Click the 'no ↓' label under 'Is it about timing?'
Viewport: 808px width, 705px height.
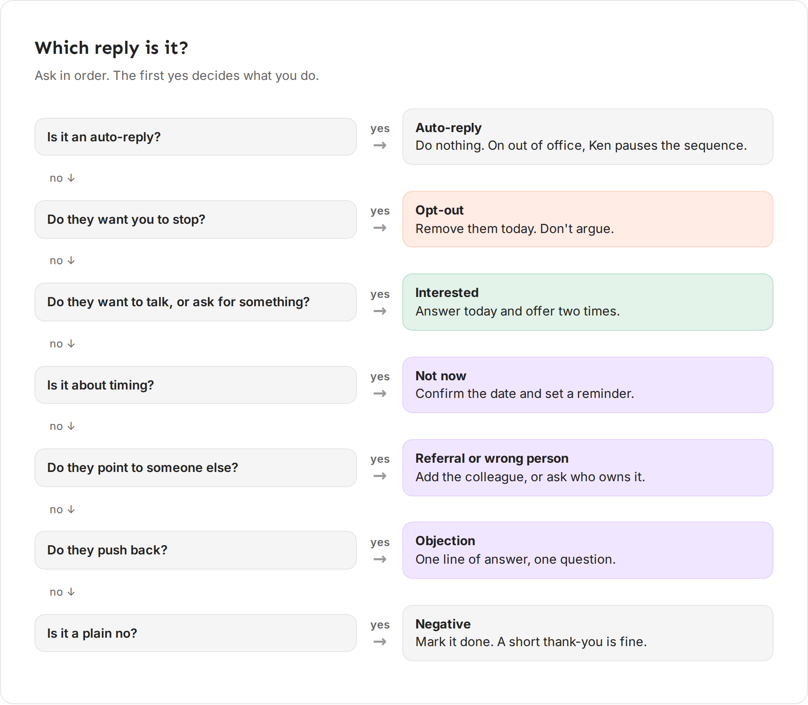(x=62, y=426)
